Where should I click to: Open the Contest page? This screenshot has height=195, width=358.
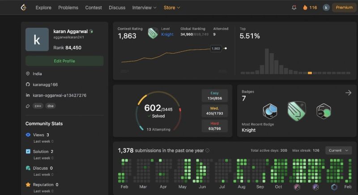[94, 8]
